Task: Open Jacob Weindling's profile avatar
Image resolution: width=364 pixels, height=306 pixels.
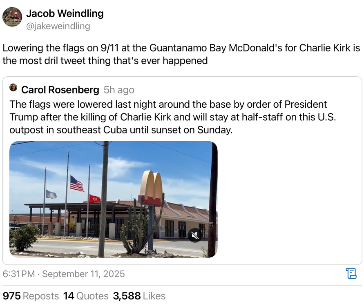Action: 12,17
